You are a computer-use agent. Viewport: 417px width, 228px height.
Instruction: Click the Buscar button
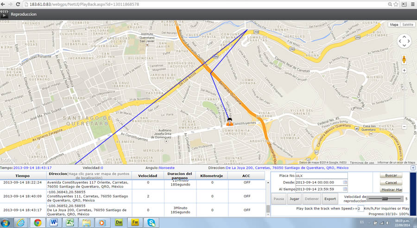[391, 175]
